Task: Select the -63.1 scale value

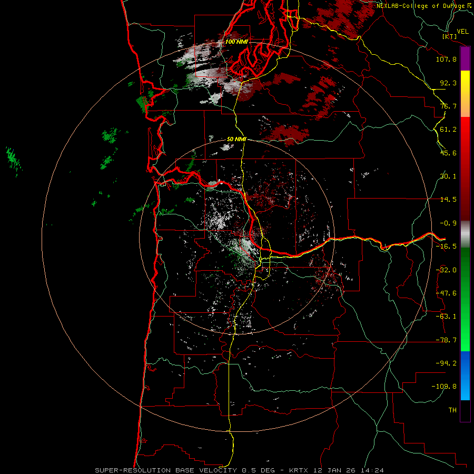Action: pyautogui.click(x=446, y=317)
